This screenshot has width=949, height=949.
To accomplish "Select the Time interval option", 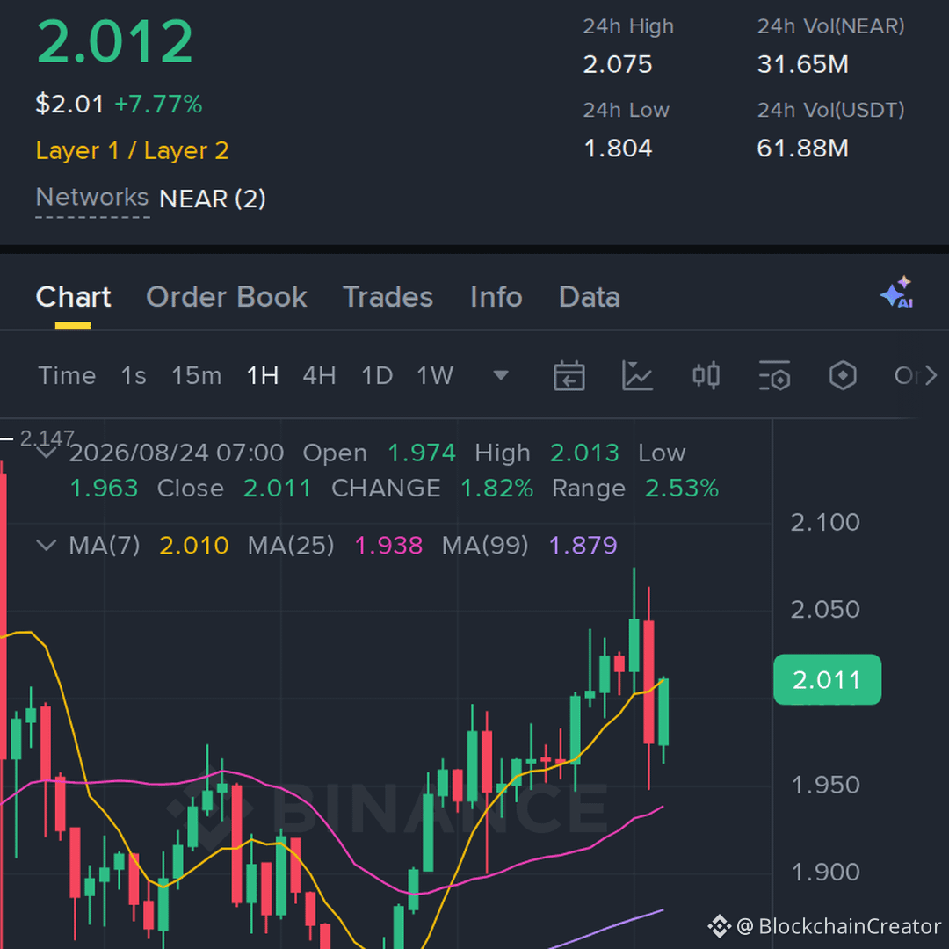I will 67,376.
